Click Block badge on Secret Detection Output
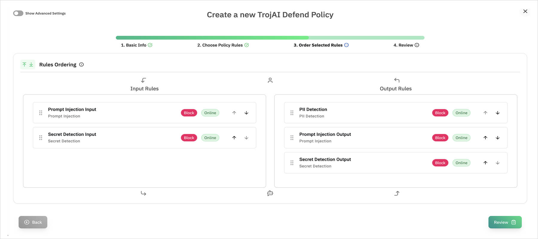 [x=440, y=163]
